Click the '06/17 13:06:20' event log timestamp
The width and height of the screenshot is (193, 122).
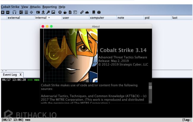(x=14, y=80)
